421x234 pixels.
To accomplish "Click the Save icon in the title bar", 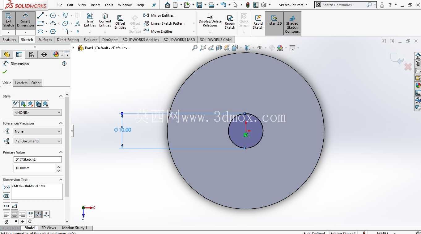I will pyautogui.click(x=199, y=5).
